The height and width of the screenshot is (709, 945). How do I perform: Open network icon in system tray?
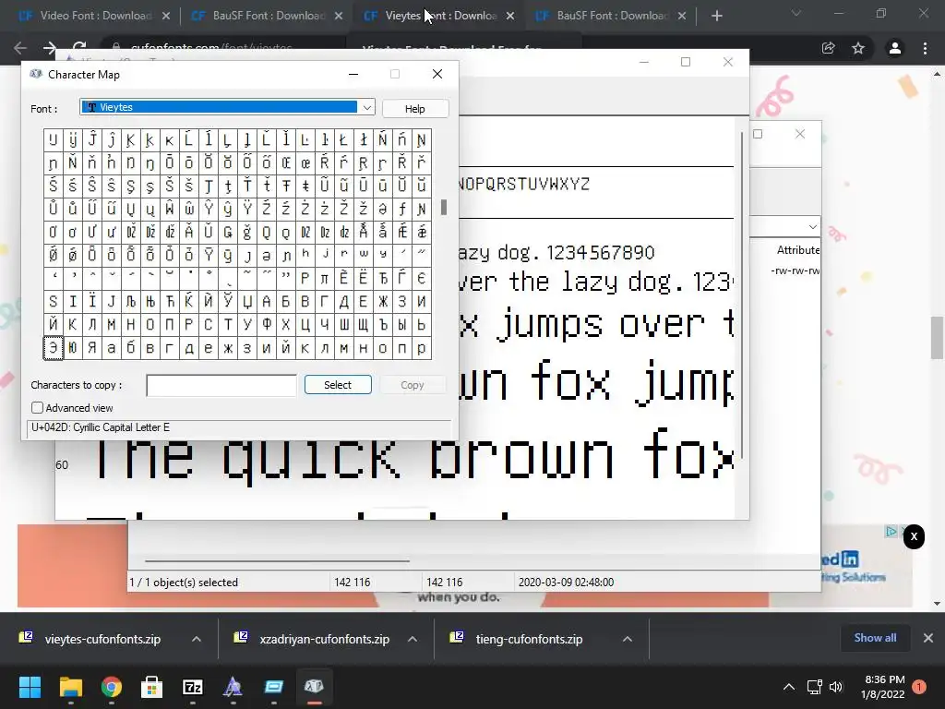tap(814, 687)
